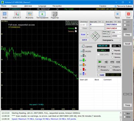Click the Sleep button

tap(128, 35)
